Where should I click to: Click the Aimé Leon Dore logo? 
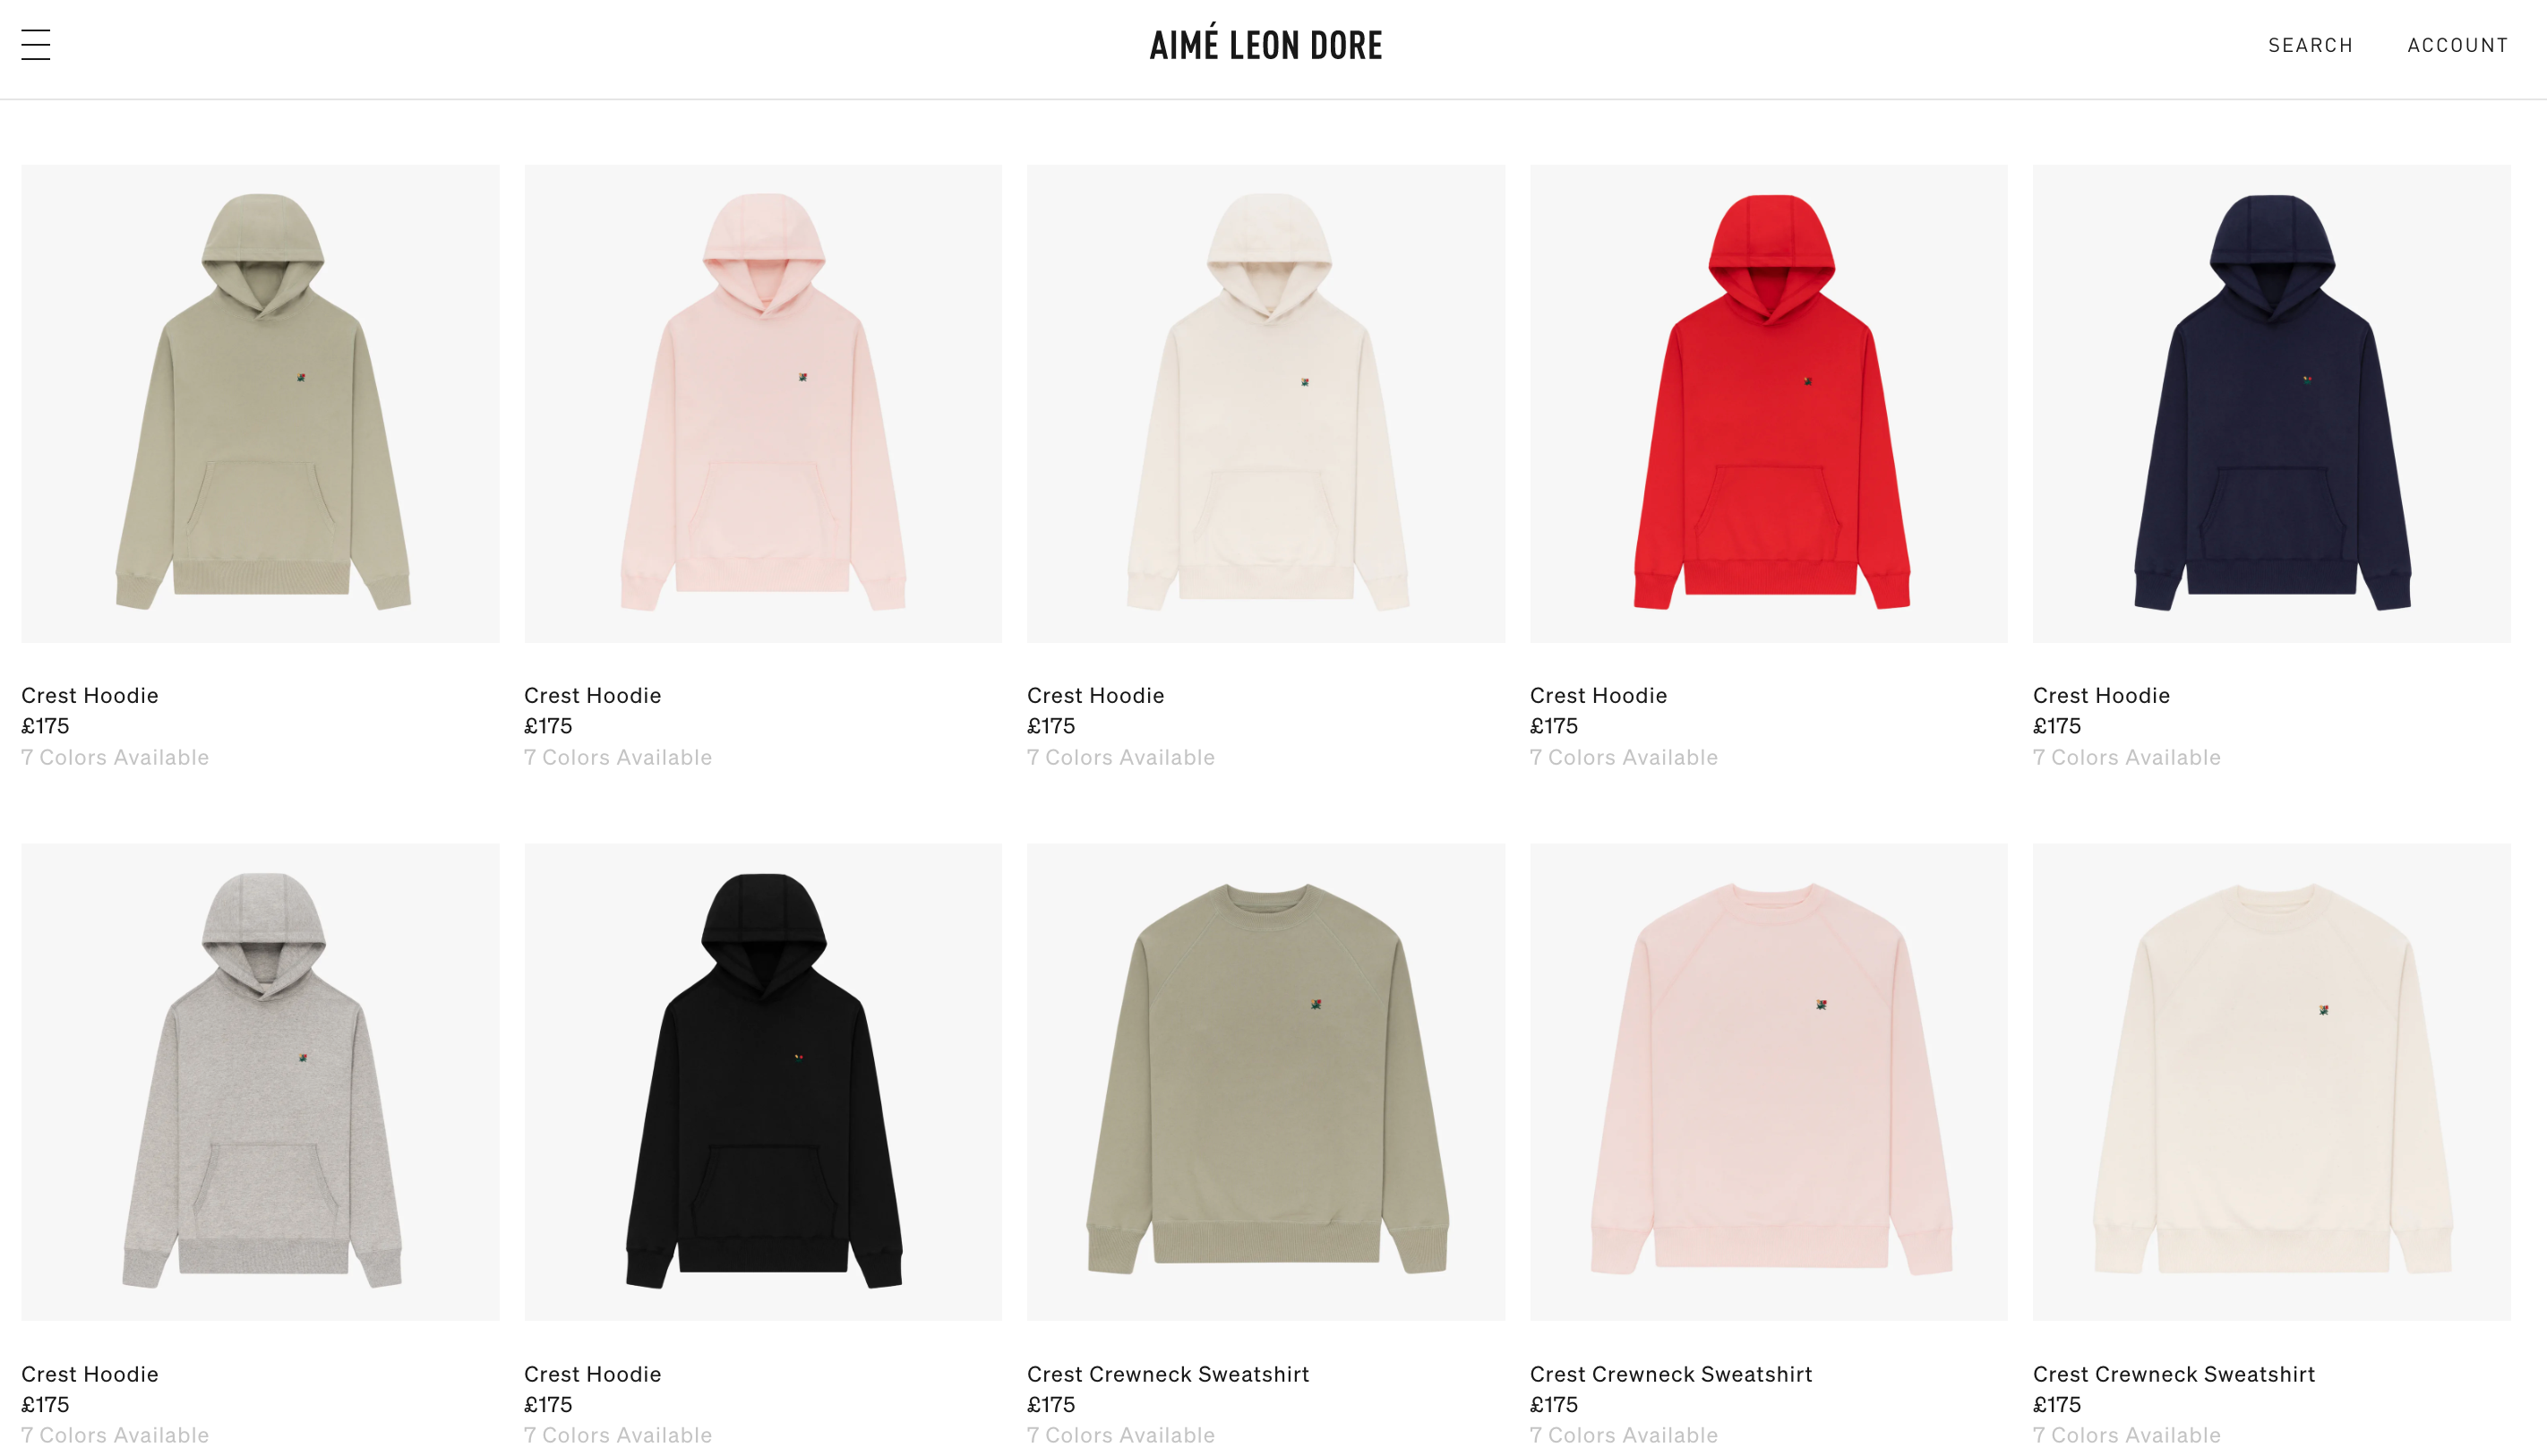coord(1266,43)
